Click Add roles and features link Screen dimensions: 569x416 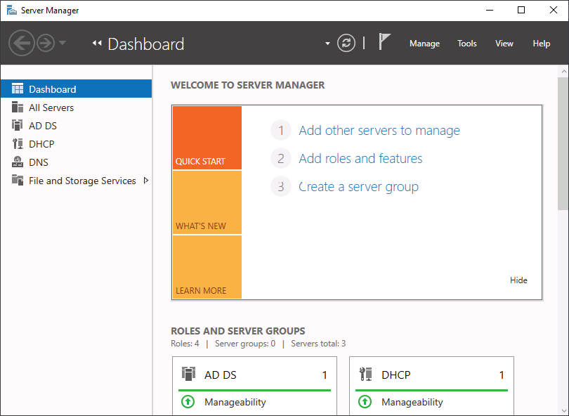click(x=360, y=159)
